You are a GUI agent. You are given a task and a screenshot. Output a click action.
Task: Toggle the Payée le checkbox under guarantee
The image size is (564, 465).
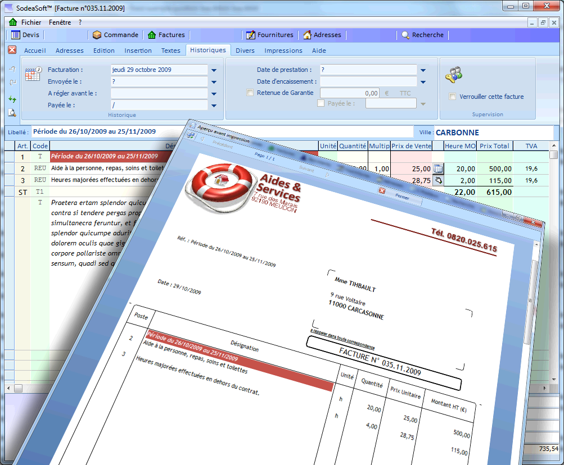pos(321,103)
